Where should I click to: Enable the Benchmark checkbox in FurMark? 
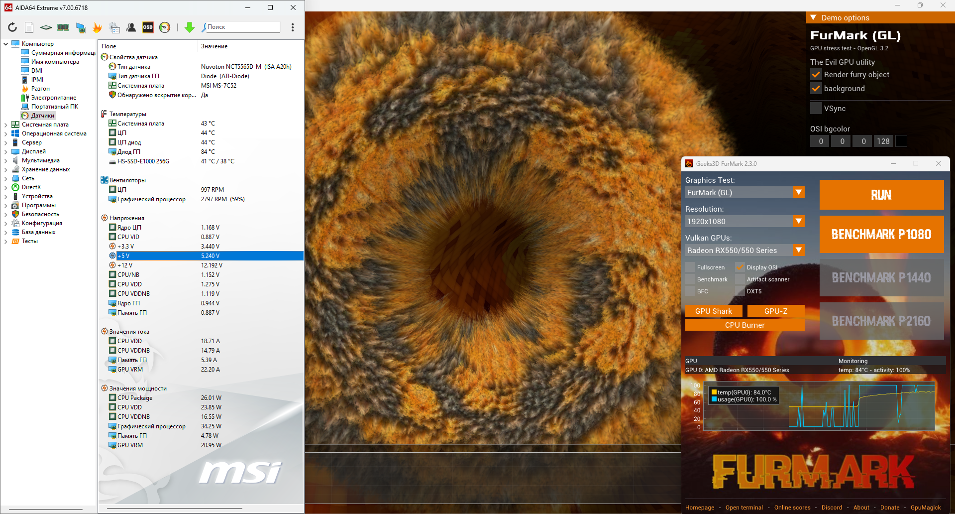pos(690,279)
